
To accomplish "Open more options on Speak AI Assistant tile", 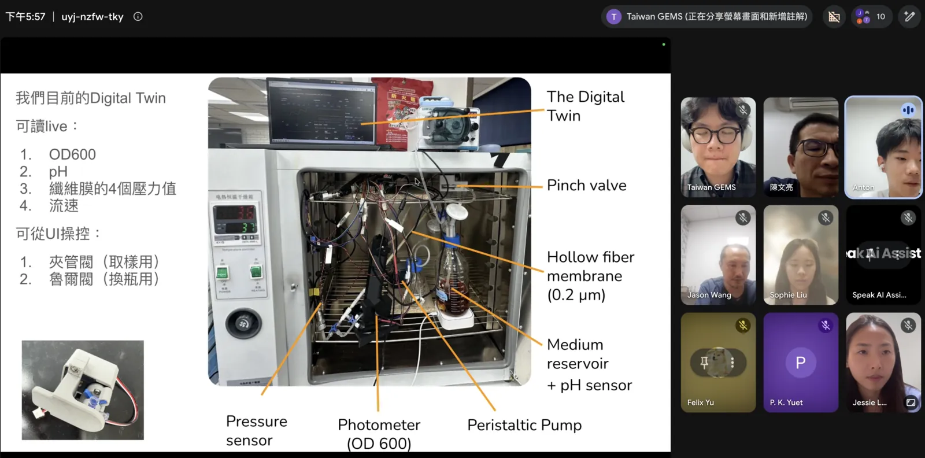I will pos(897,254).
